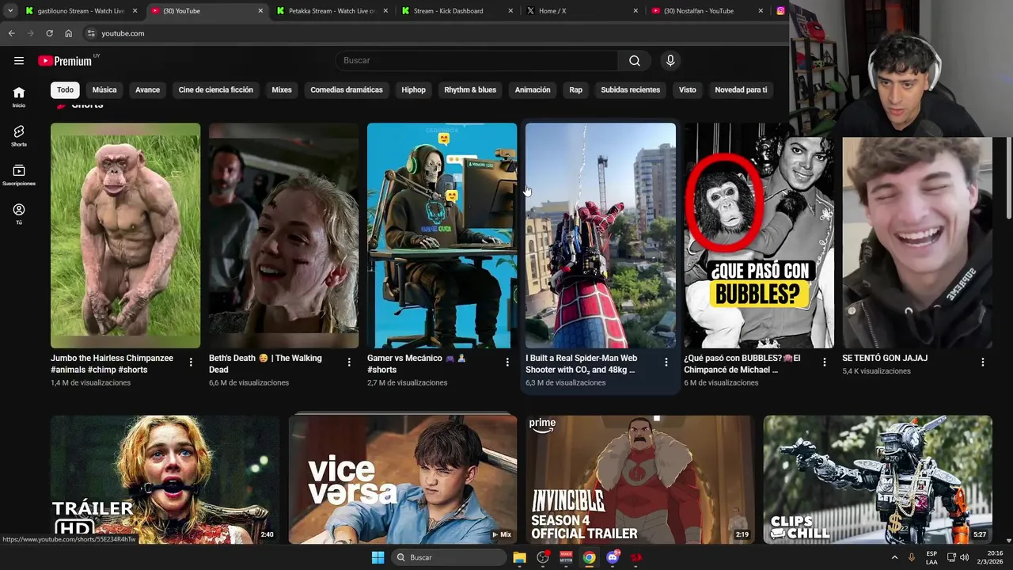Filter by Cine de ciencia ficción

[x=215, y=89]
